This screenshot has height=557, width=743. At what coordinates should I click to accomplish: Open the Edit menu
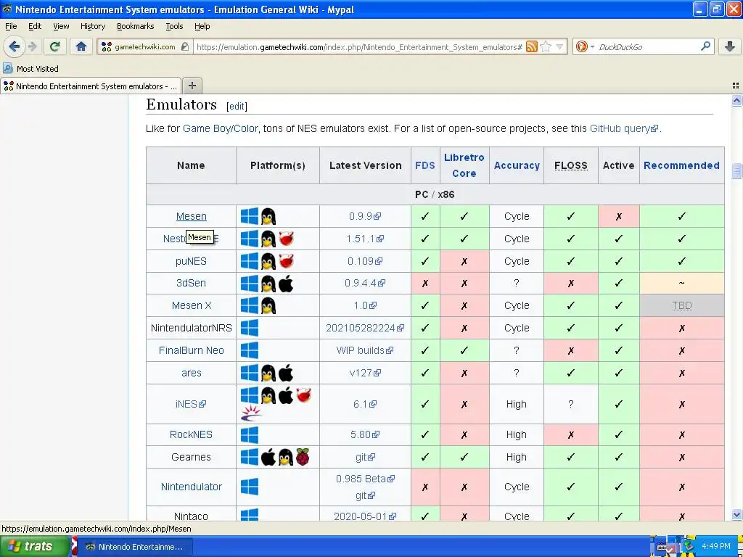click(x=35, y=26)
